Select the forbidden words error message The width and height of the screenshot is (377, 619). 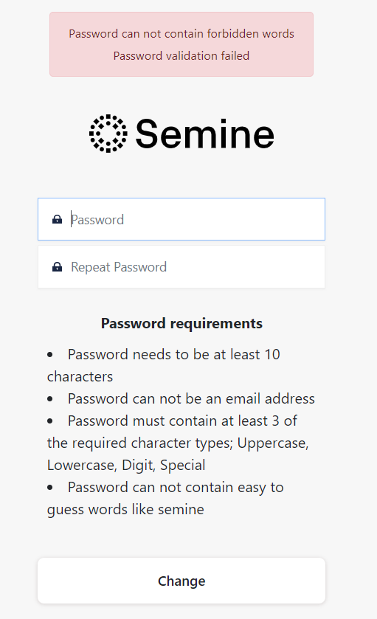click(x=181, y=33)
